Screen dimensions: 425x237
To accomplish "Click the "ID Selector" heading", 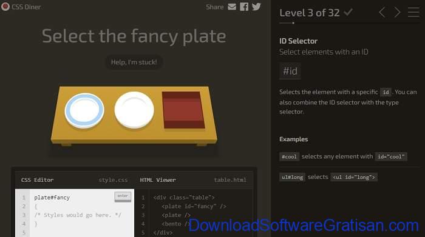I will tap(299, 41).
